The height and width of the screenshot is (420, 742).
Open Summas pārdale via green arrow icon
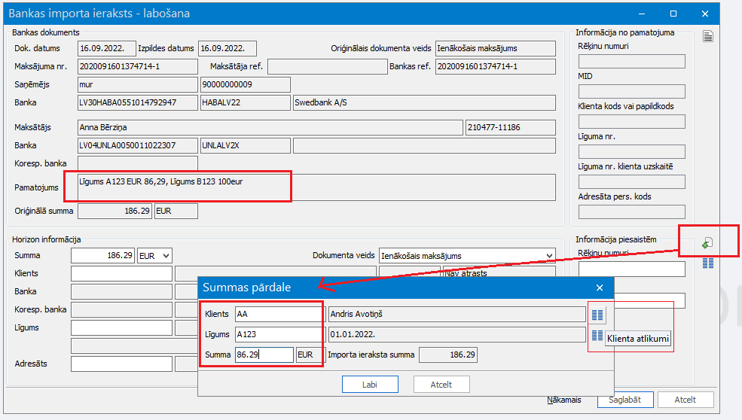click(x=707, y=243)
